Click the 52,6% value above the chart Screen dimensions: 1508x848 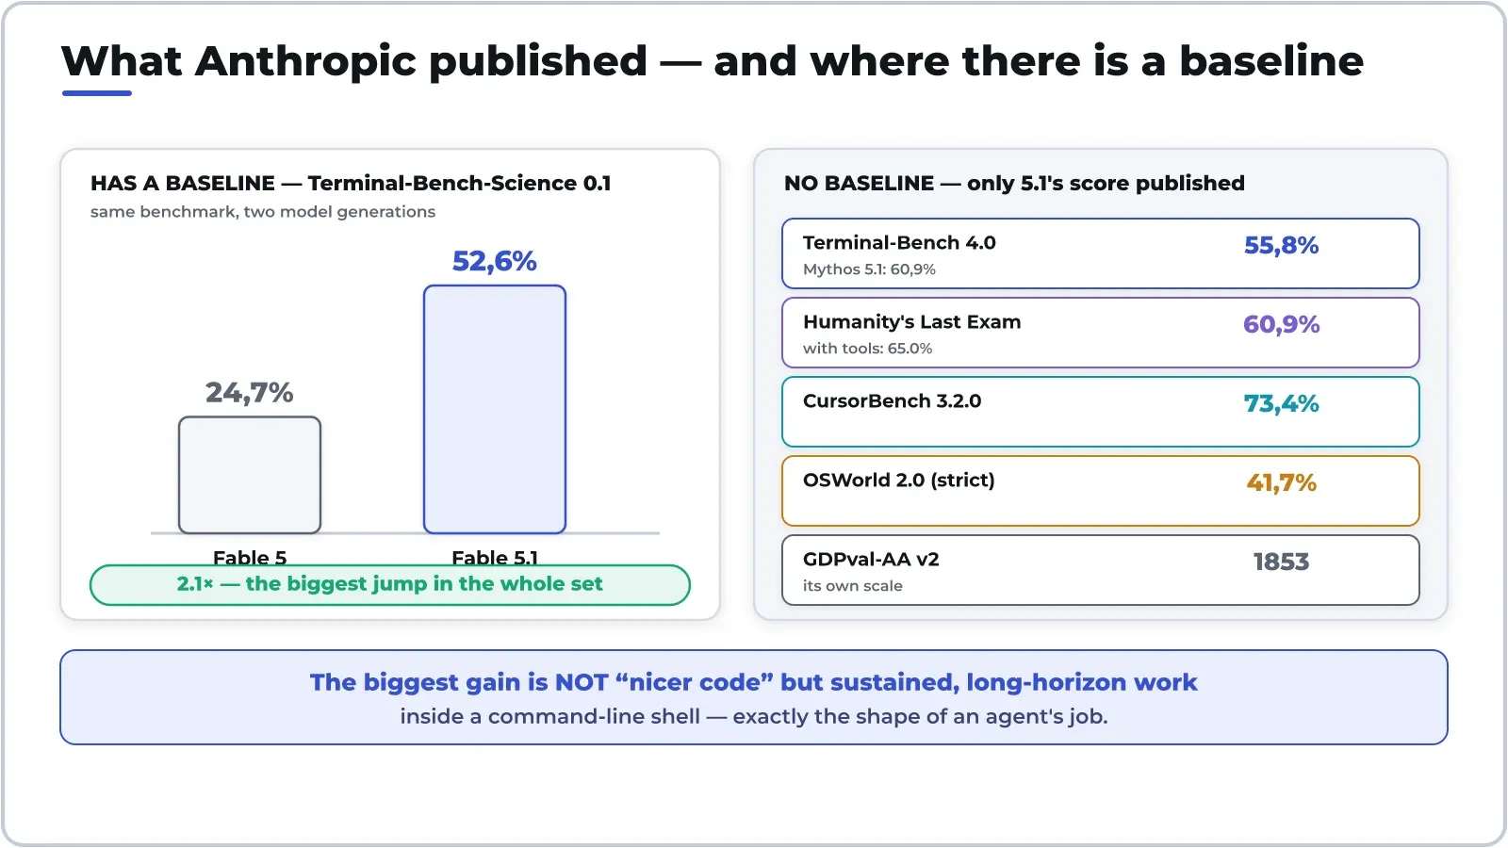495,261
